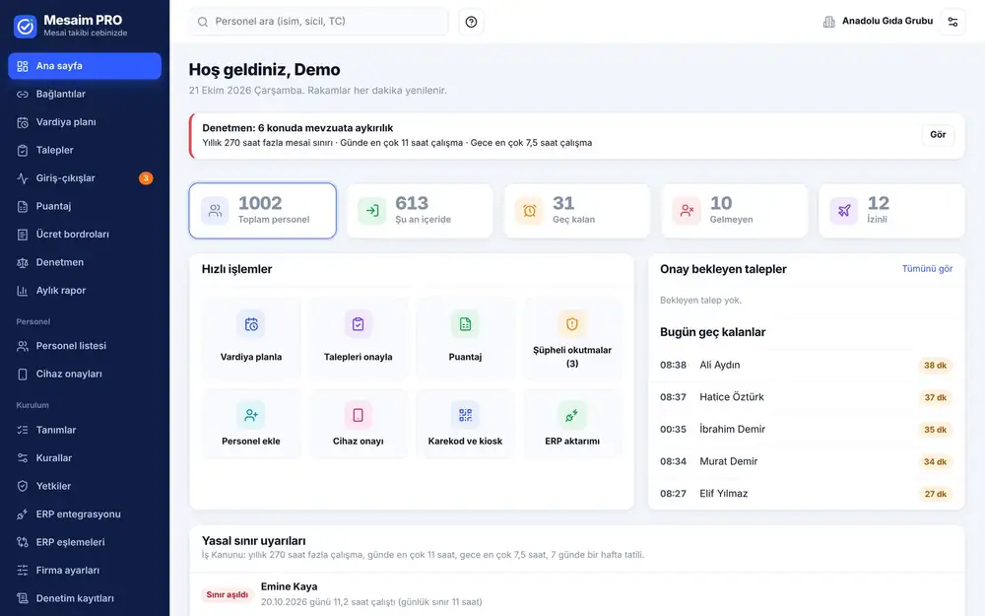Open Personel listesi in the sidebar

coord(85,346)
